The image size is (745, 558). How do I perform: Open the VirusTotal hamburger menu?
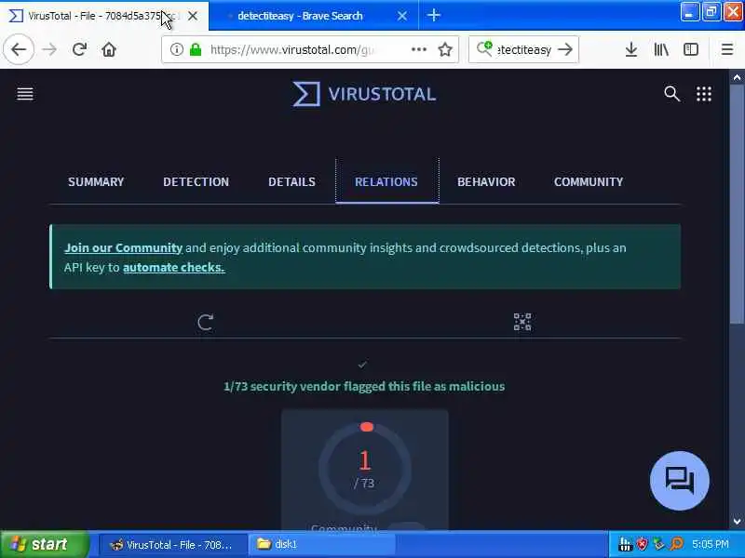pos(25,94)
